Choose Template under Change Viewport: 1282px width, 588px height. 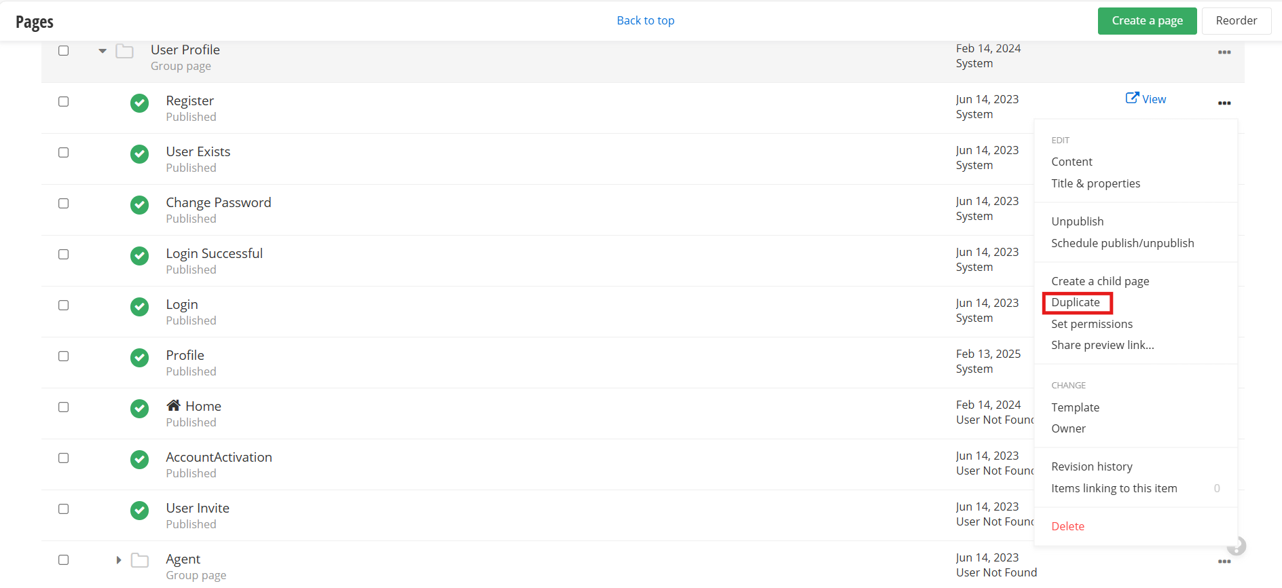[x=1076, y=407]
